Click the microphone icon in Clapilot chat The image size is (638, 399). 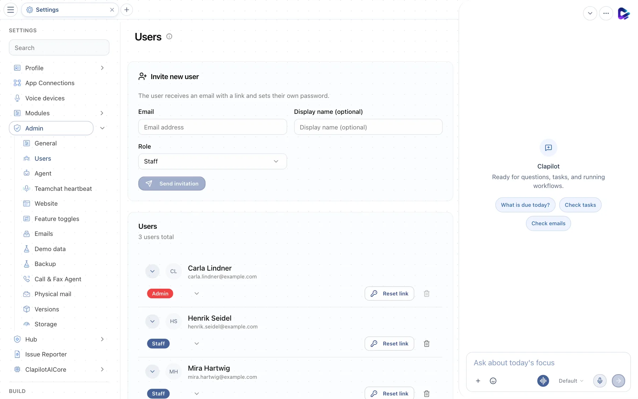coord(600,381)
